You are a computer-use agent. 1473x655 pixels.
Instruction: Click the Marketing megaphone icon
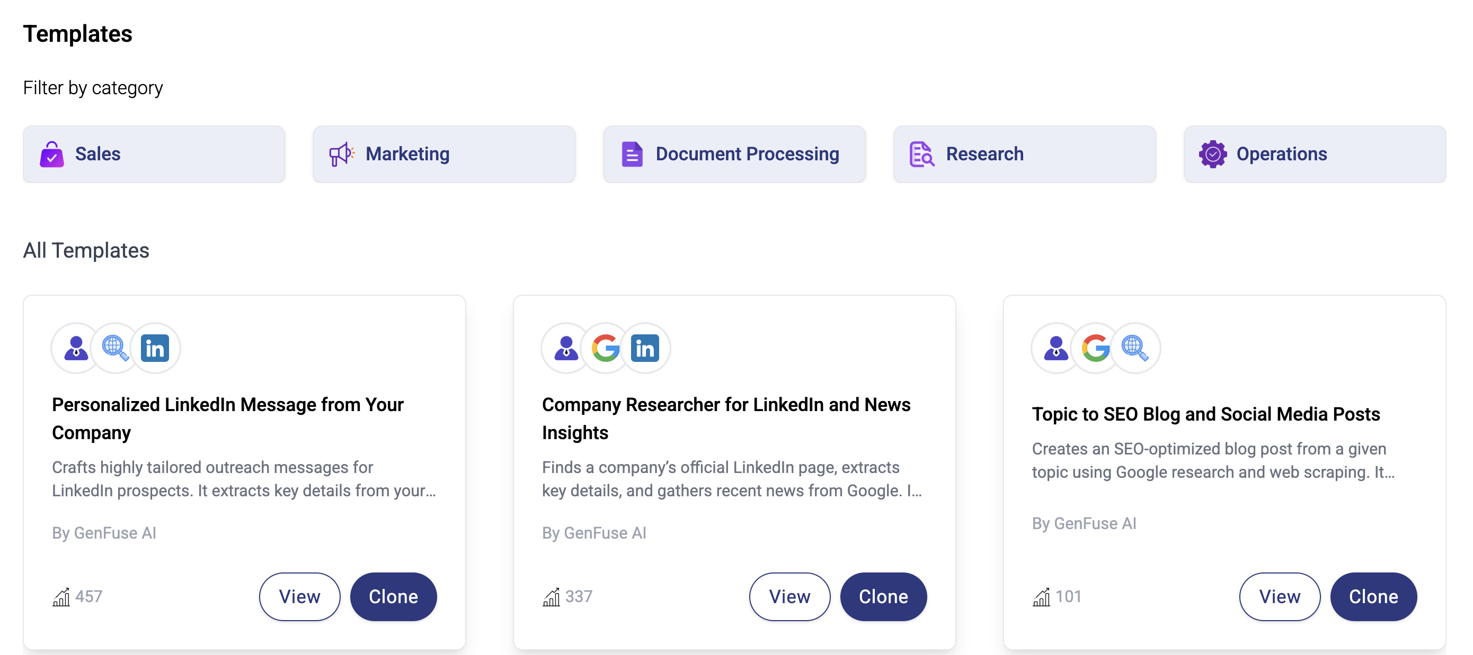341,153
